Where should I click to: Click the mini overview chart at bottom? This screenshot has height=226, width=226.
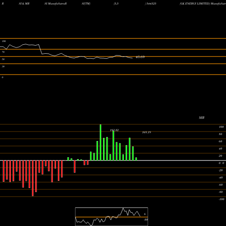click(x=112, y=217)
